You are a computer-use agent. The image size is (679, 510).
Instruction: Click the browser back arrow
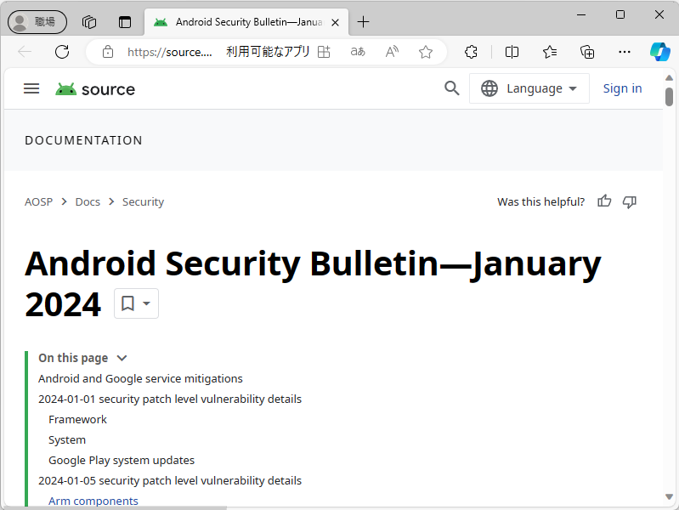point(25,52)
